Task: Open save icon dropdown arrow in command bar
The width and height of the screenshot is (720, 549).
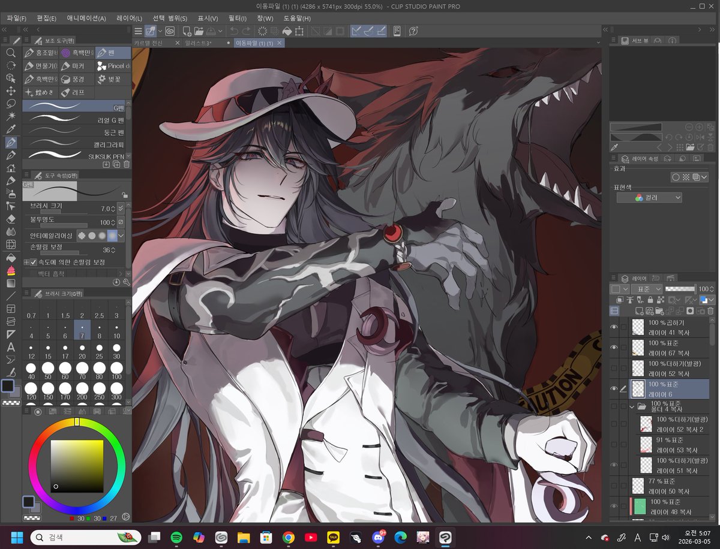Action: [x=220, y=31]
